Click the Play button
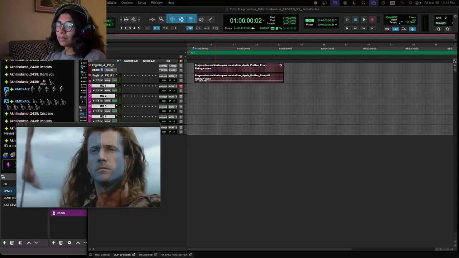 point(364,20)
